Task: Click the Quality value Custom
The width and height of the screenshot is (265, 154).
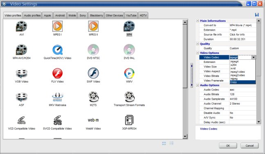Action: click(x=234, y=48)
